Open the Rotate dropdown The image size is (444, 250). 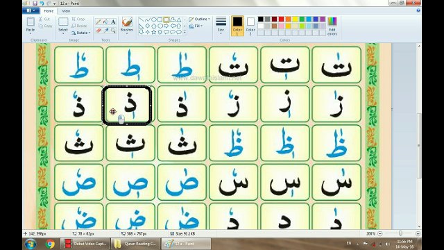click(81, 33)
